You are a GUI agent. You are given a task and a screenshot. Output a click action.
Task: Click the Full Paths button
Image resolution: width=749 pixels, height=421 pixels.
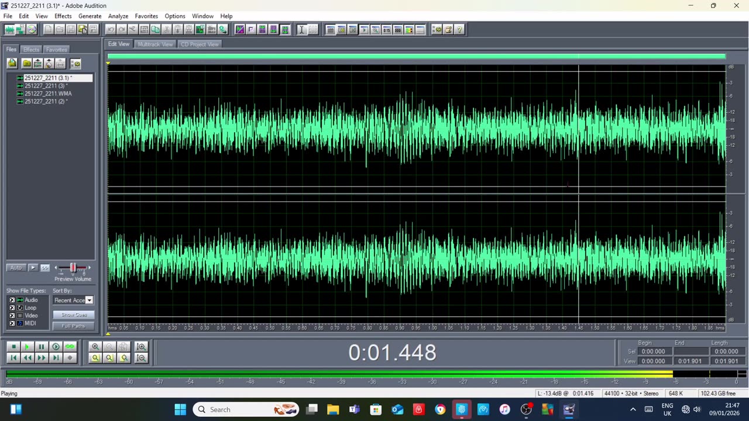click(x=73, y=326)
